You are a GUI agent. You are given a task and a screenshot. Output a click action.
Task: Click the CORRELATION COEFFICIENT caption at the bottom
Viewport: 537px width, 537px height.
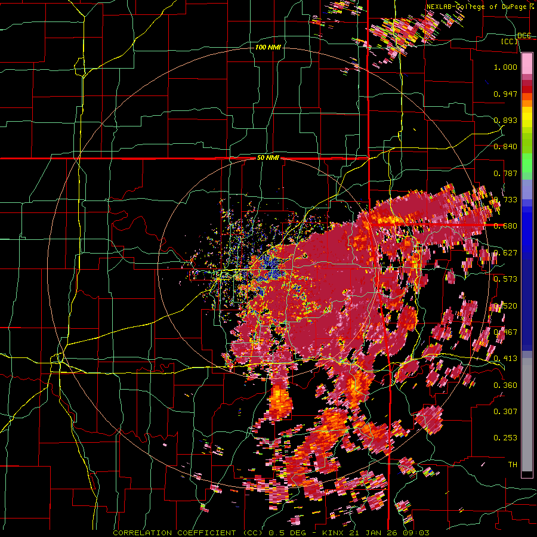[187, 533]
